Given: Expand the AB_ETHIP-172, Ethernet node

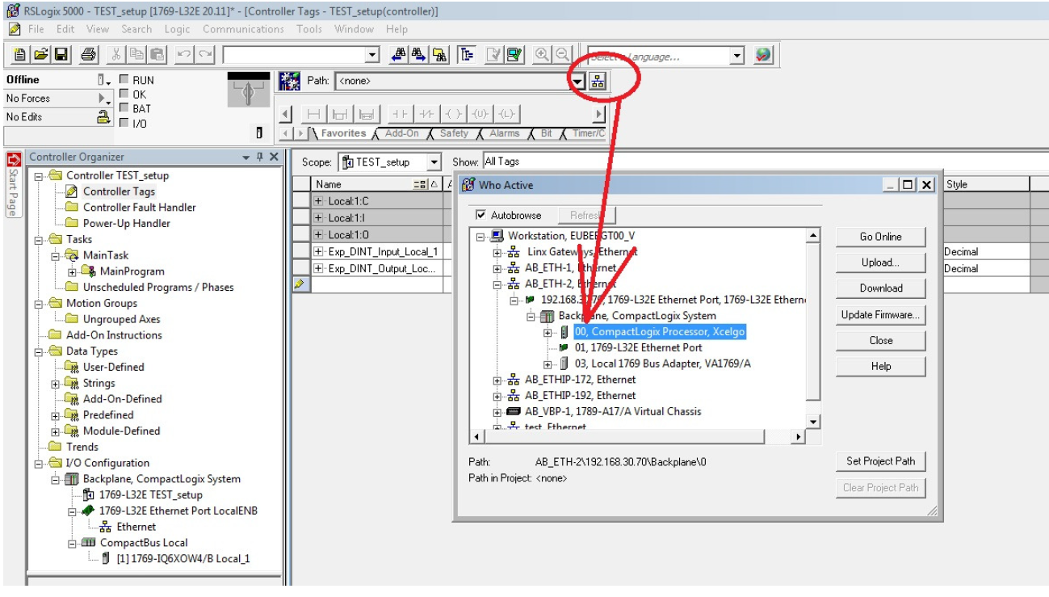Looking at the screenshot, I should pyautogui.click(x=497, y=380).
